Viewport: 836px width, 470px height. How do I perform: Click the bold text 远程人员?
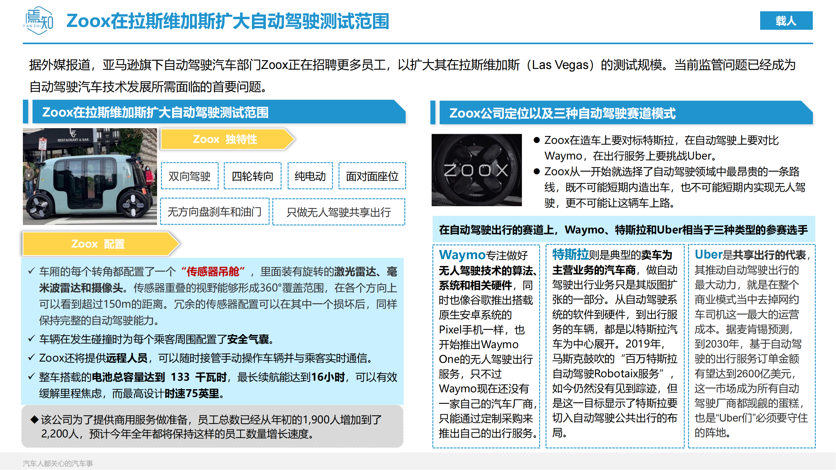[127, 358]
